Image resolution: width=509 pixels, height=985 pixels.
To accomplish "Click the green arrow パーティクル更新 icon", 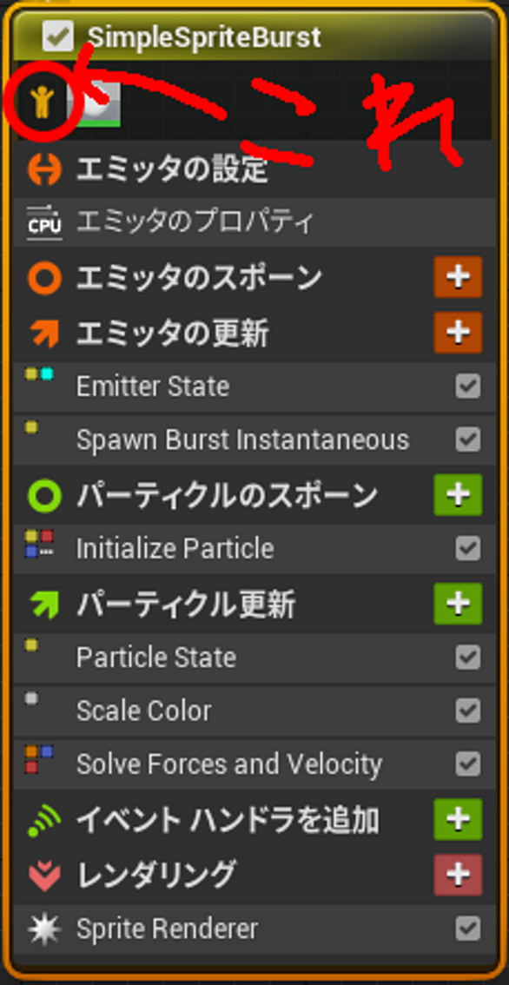I will point(44,605).
